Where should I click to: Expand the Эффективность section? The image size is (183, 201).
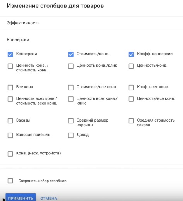91,23
